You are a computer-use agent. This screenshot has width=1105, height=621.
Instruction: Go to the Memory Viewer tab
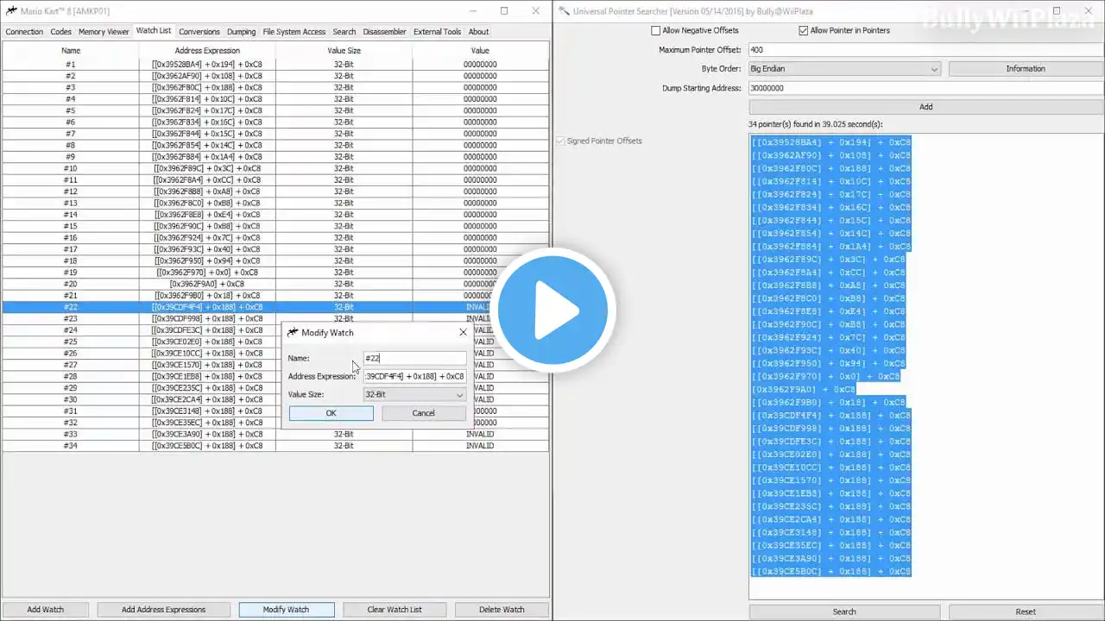tap(104, 32)
